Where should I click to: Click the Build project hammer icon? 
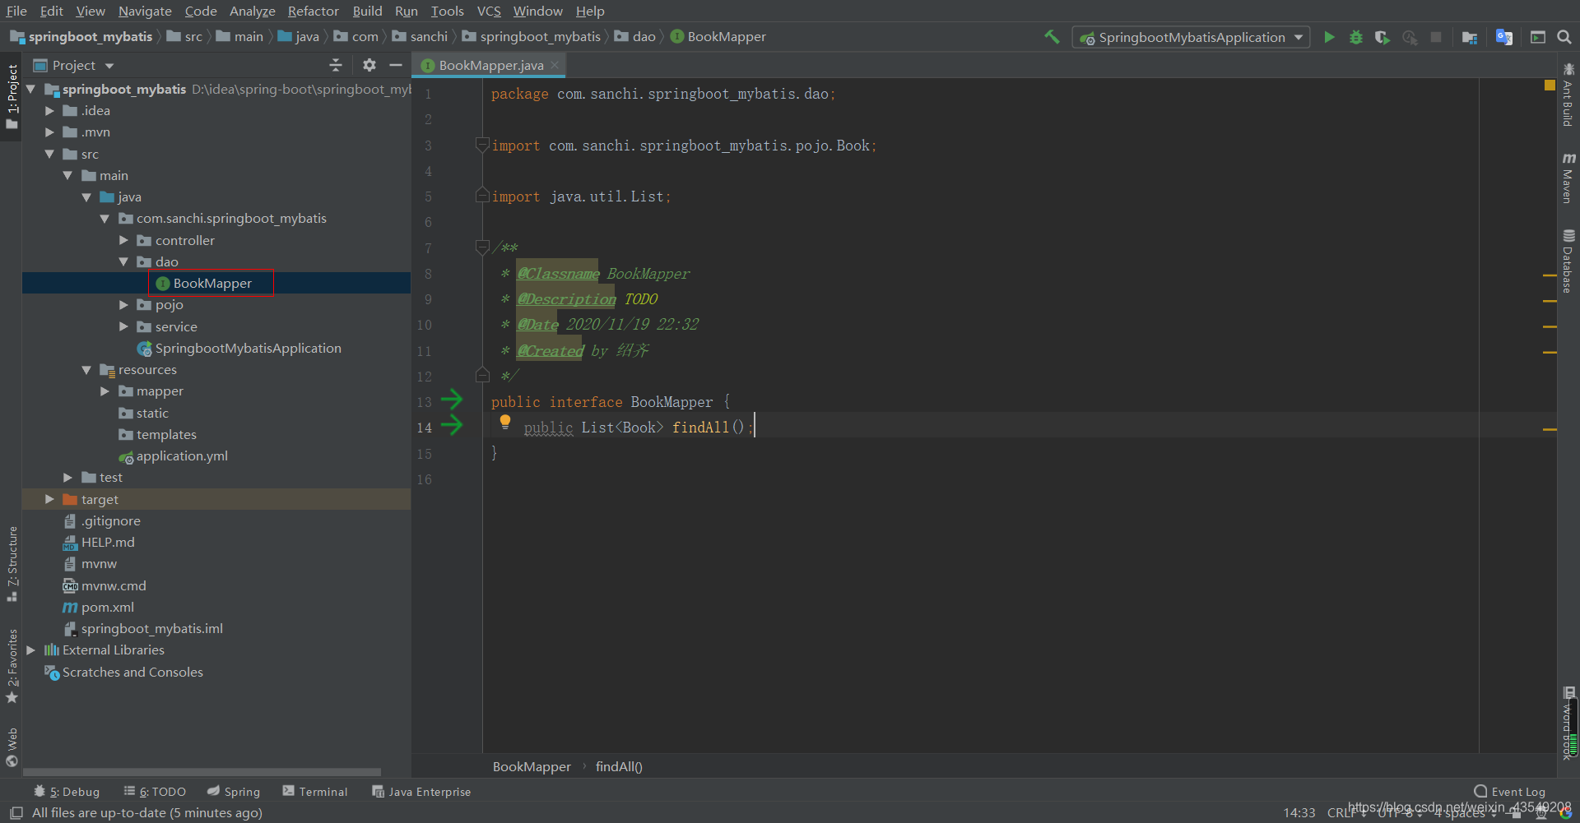tap(1052, 37)
